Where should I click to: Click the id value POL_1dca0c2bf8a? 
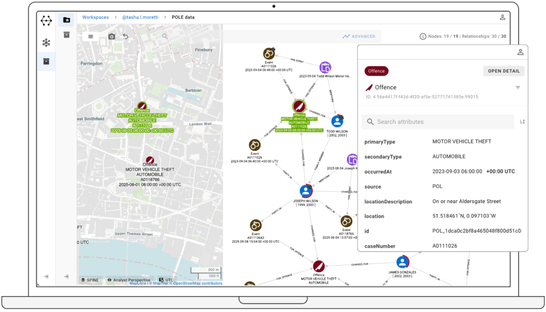coord(477,231)
